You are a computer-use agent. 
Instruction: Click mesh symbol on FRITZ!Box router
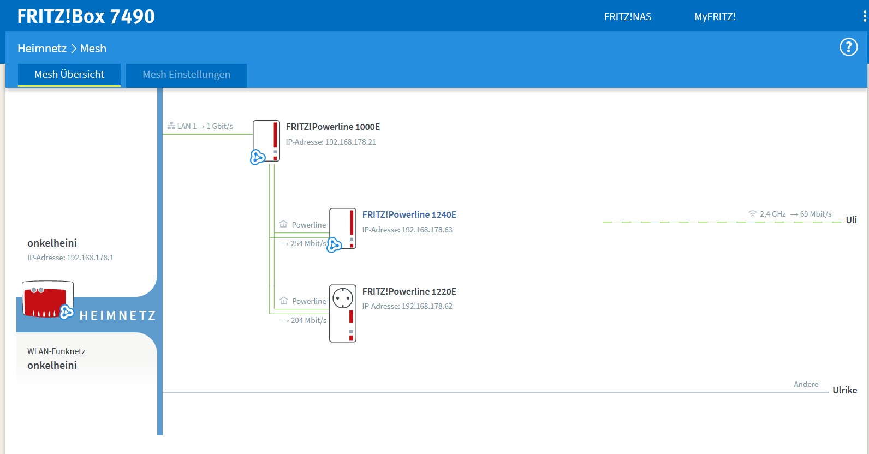pos(67,312)
